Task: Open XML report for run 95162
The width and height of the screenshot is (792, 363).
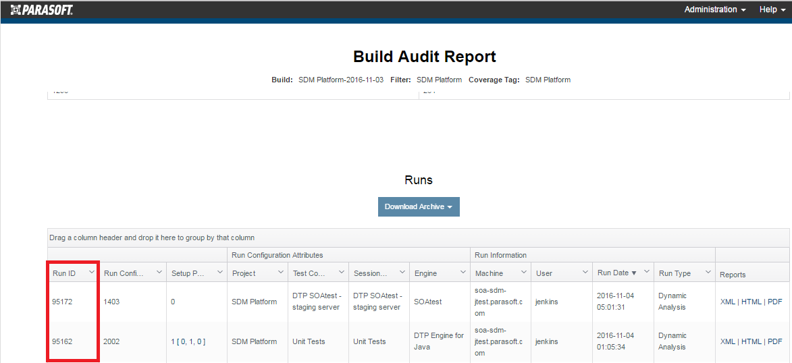Action: (x=727, y=341)
